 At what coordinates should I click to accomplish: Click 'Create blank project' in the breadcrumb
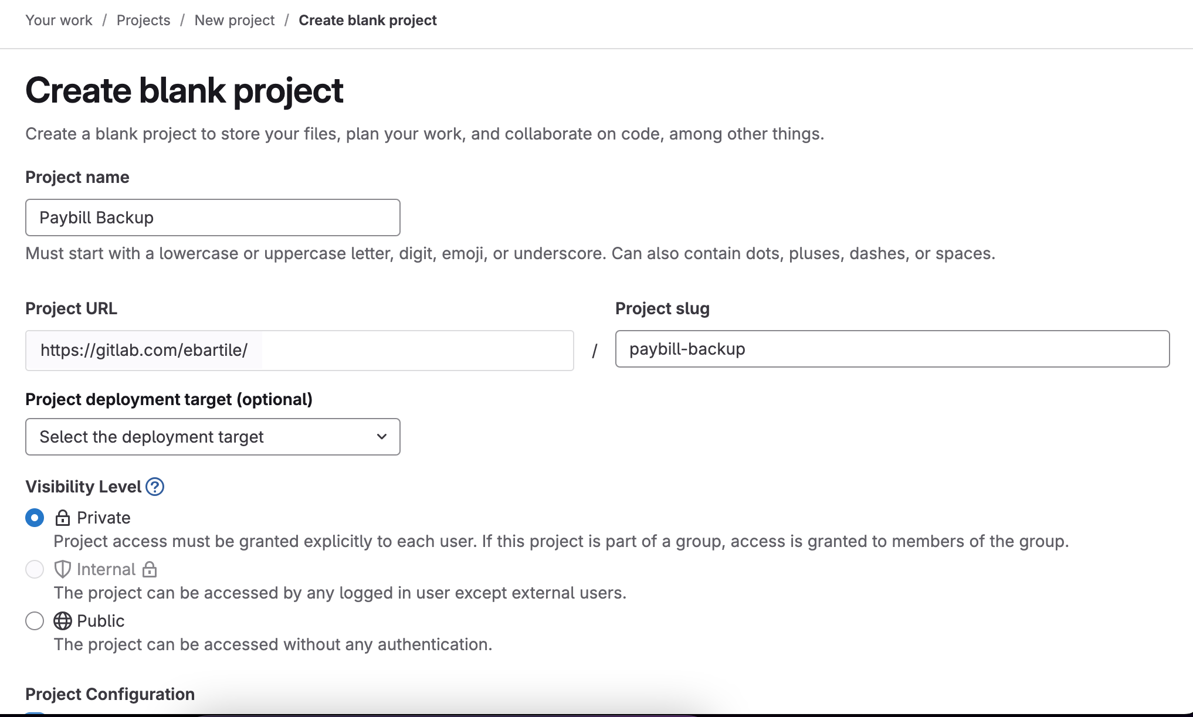click(x=368, y=21)
